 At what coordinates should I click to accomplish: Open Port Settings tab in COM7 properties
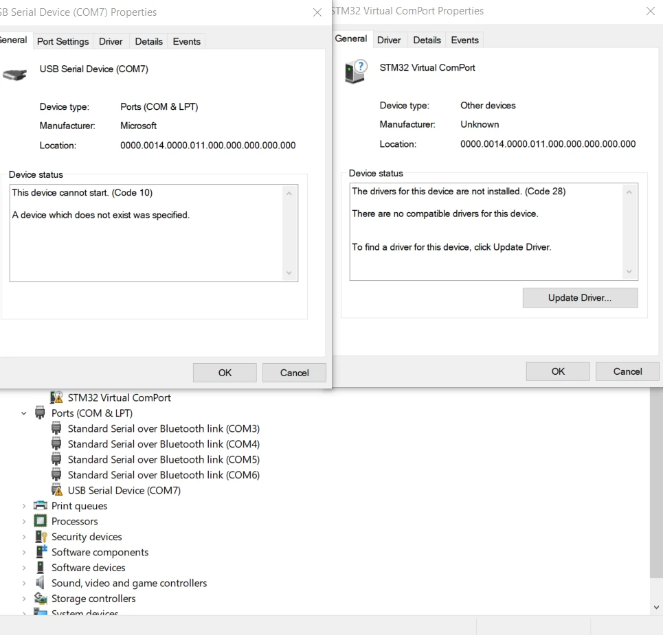63,41
